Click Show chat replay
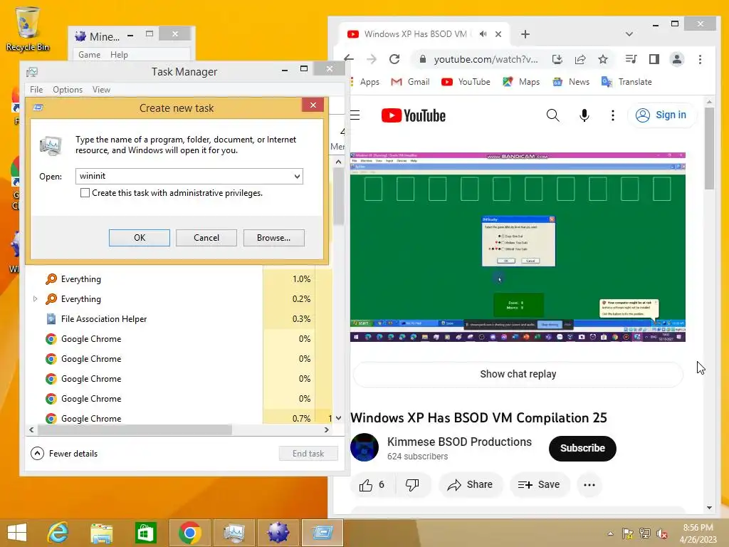 pyautogui.click(x=518, y=374)
